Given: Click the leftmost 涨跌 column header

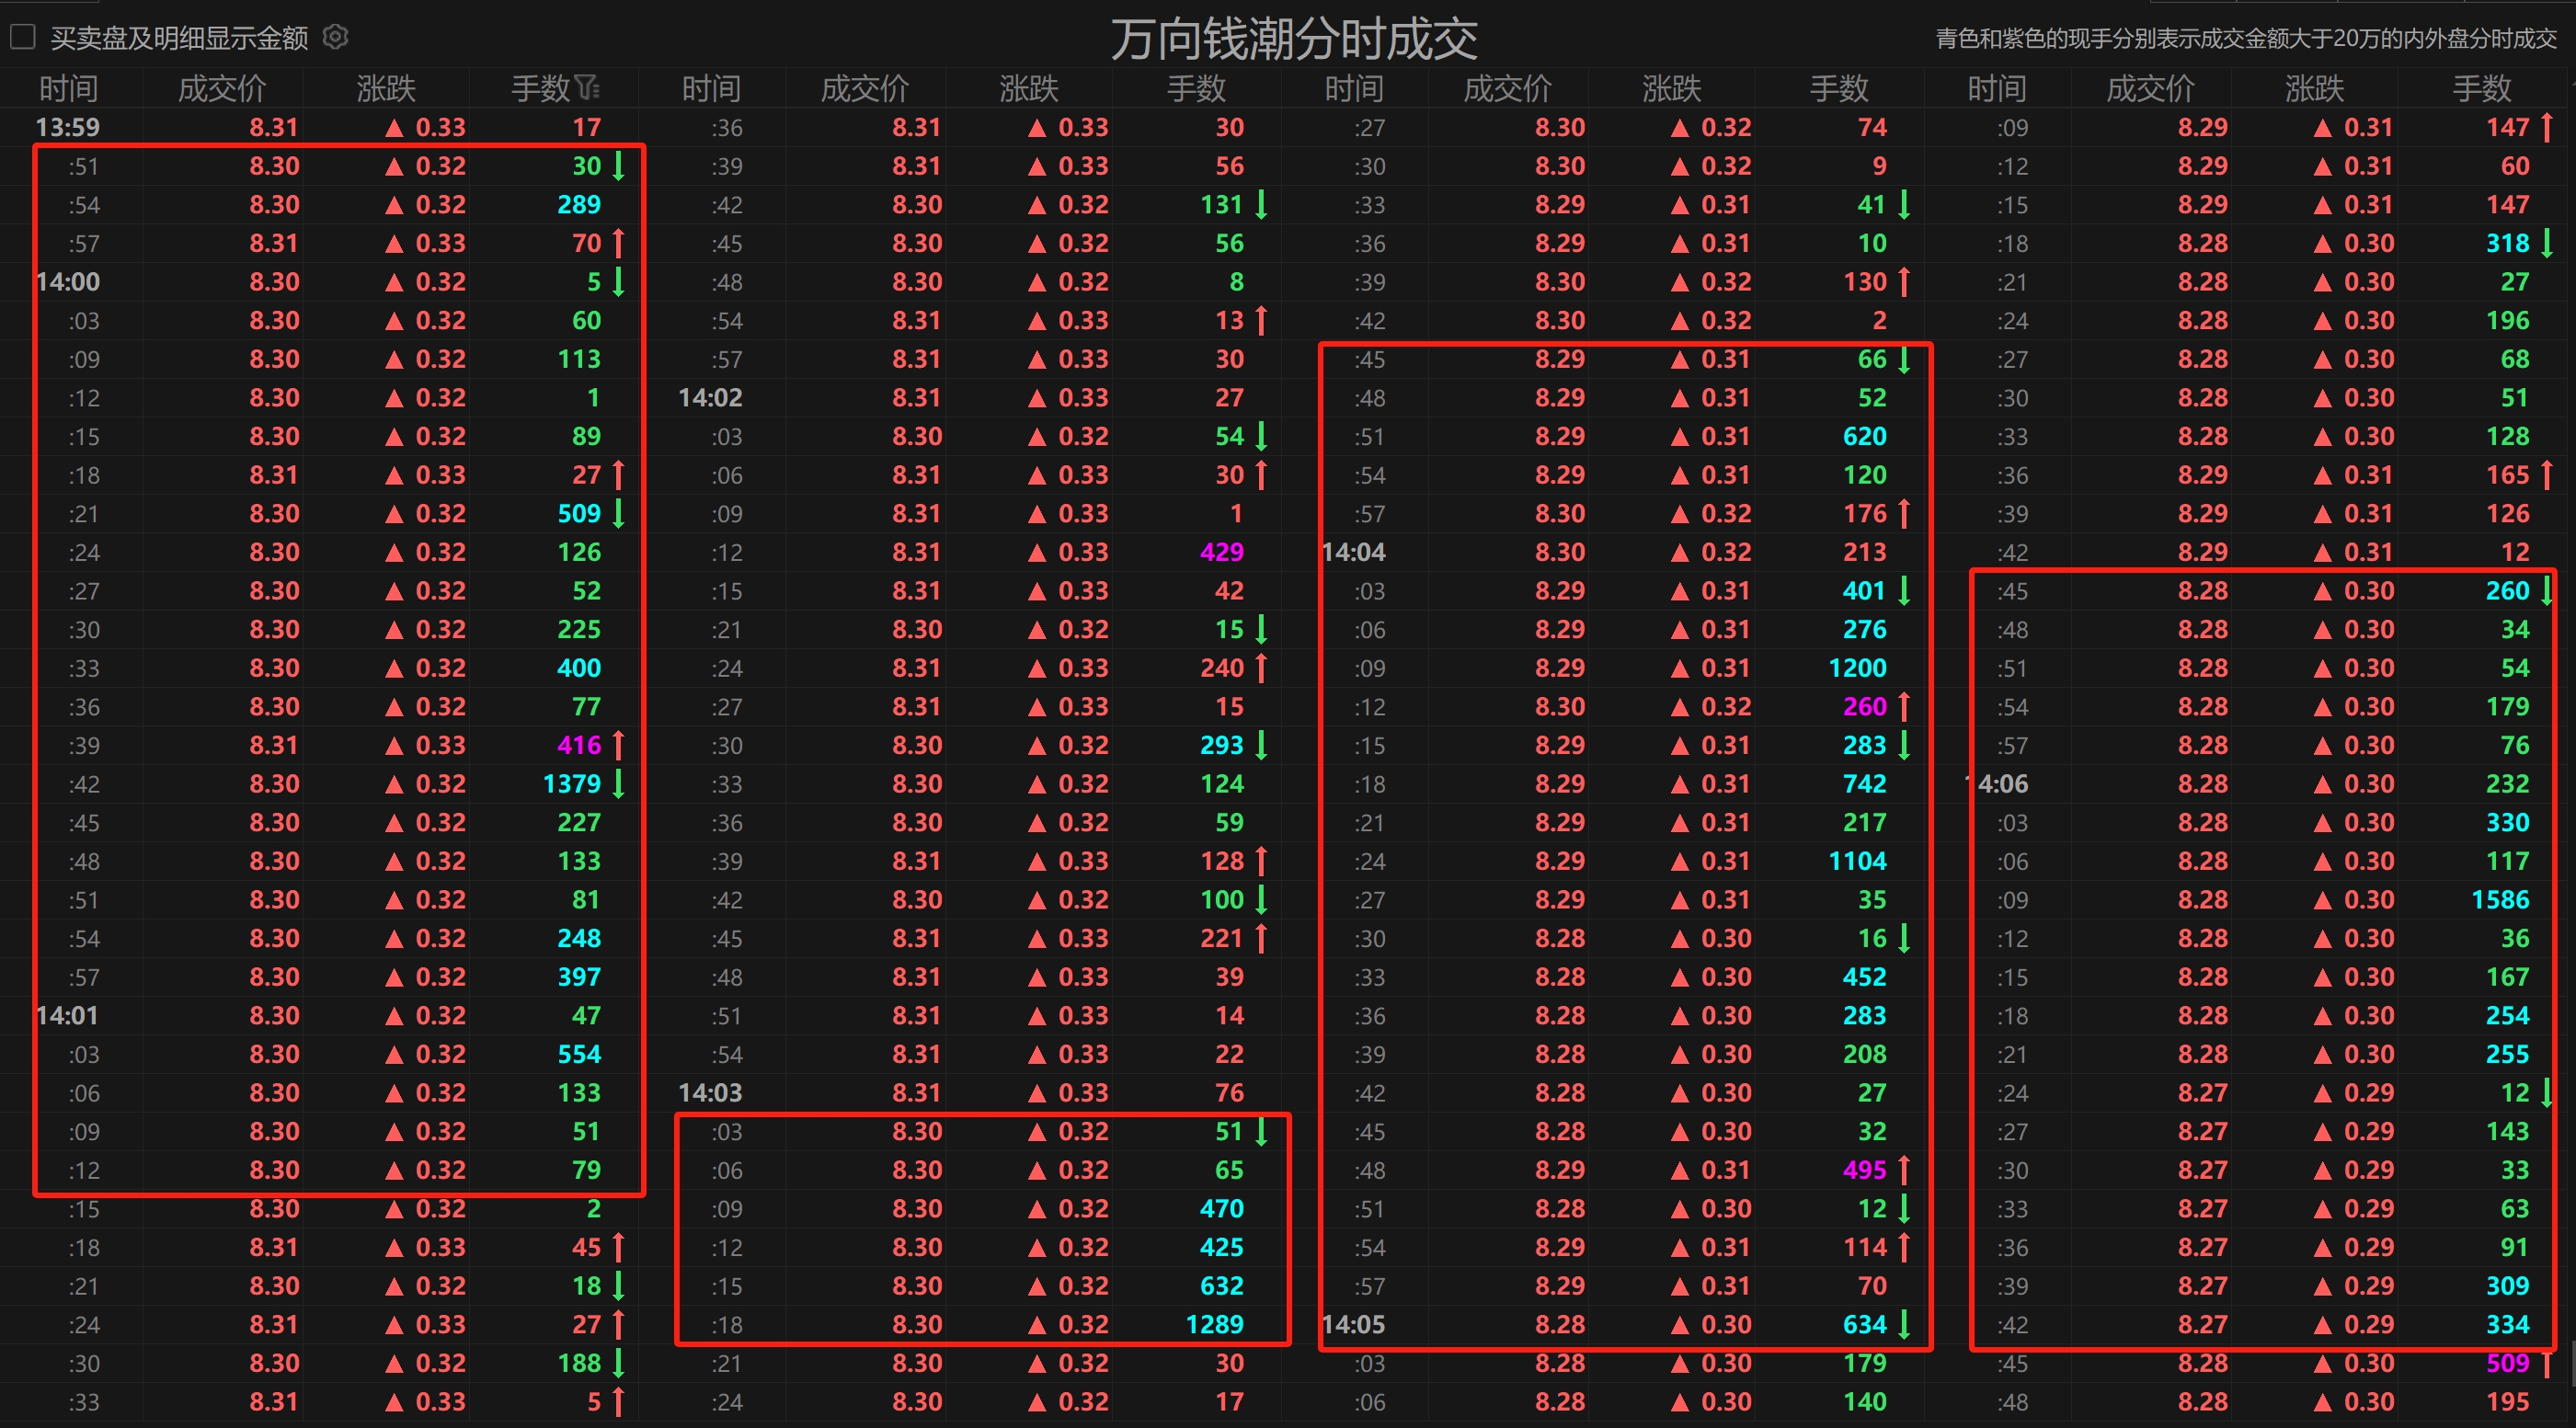Looking at the screenshot, I should point(386,88).
